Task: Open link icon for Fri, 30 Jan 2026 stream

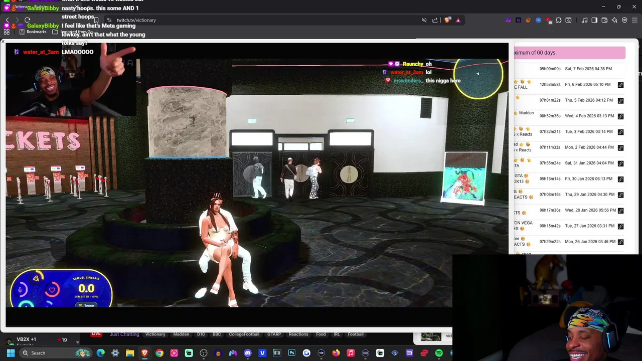Action: click(x=620, y=179)
